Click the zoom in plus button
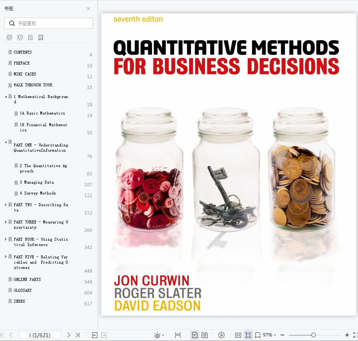This screenshot has width=358, height=341. 347,335
